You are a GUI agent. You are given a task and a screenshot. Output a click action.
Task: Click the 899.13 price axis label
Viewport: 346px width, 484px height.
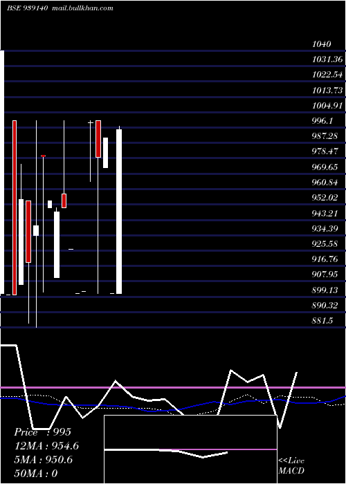[325, 290]
